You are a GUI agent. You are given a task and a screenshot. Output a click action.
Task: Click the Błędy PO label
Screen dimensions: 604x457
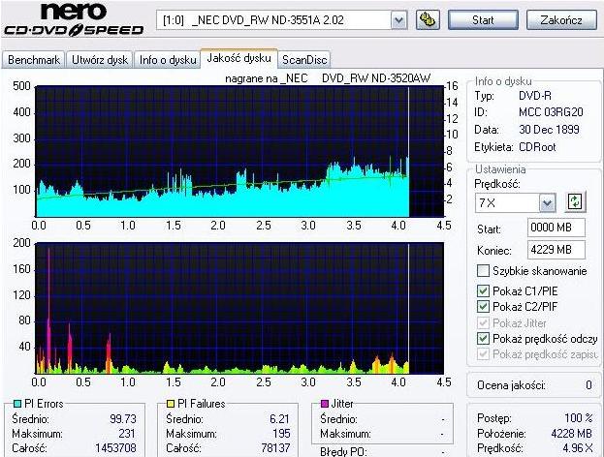[343, 451]
